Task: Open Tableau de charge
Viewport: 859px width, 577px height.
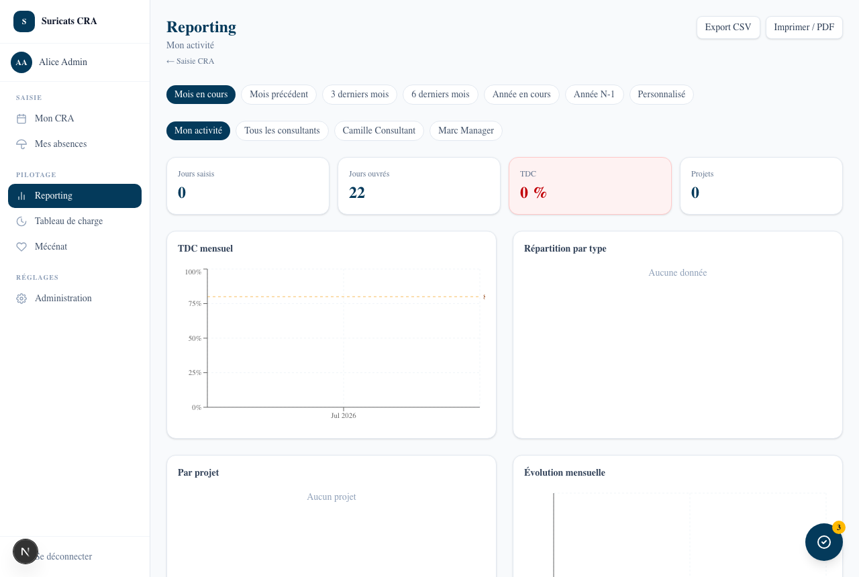Action: tap(74, 221)
